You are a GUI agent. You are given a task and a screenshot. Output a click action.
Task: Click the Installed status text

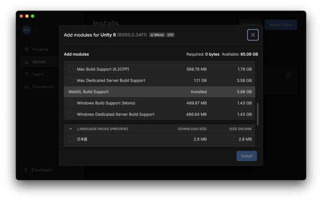(199, 92)
